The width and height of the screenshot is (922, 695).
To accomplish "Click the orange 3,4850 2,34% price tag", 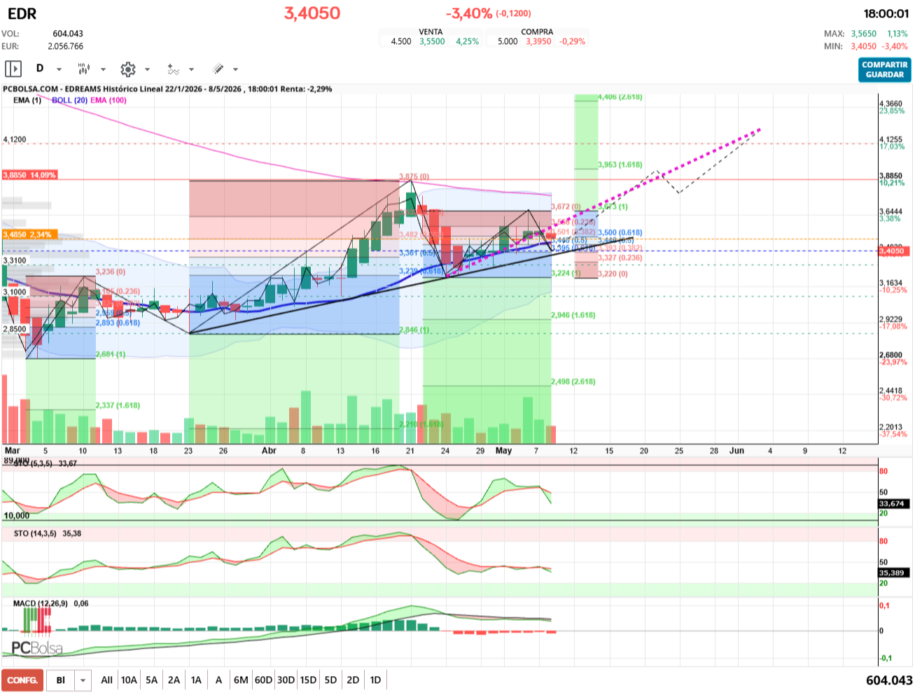I will tap(29, 234).
